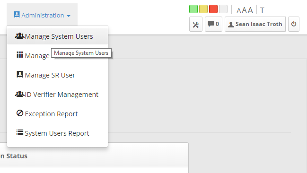Screen dimensions: 307x173
Task: Open the Sean Isaac Troth profile button
Action: (x=255, y=24)
